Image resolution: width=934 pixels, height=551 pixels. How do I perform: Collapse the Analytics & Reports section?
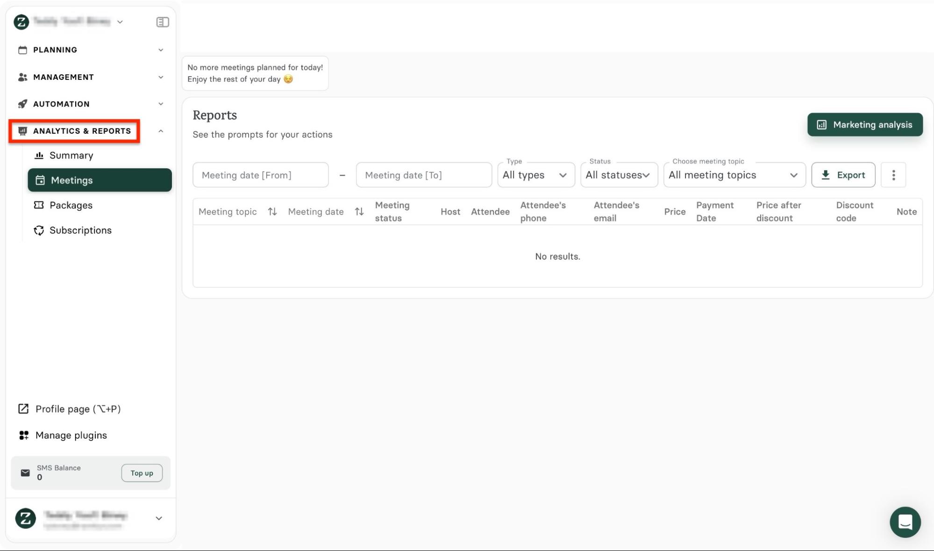[161, 131]
